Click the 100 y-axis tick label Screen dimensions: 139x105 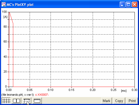[x=4, y=12]
